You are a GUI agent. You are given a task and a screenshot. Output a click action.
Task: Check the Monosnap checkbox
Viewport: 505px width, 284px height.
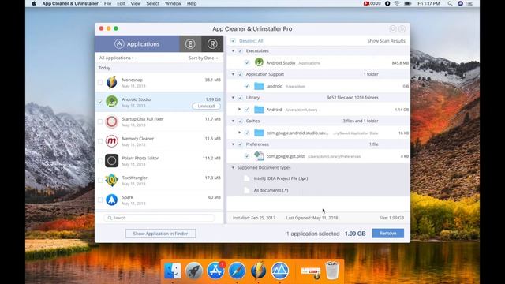[x=100, y=82]
